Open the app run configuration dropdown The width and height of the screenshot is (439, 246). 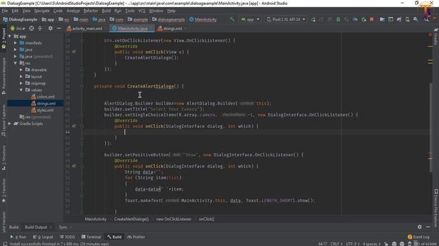click(x=250, y=19)
